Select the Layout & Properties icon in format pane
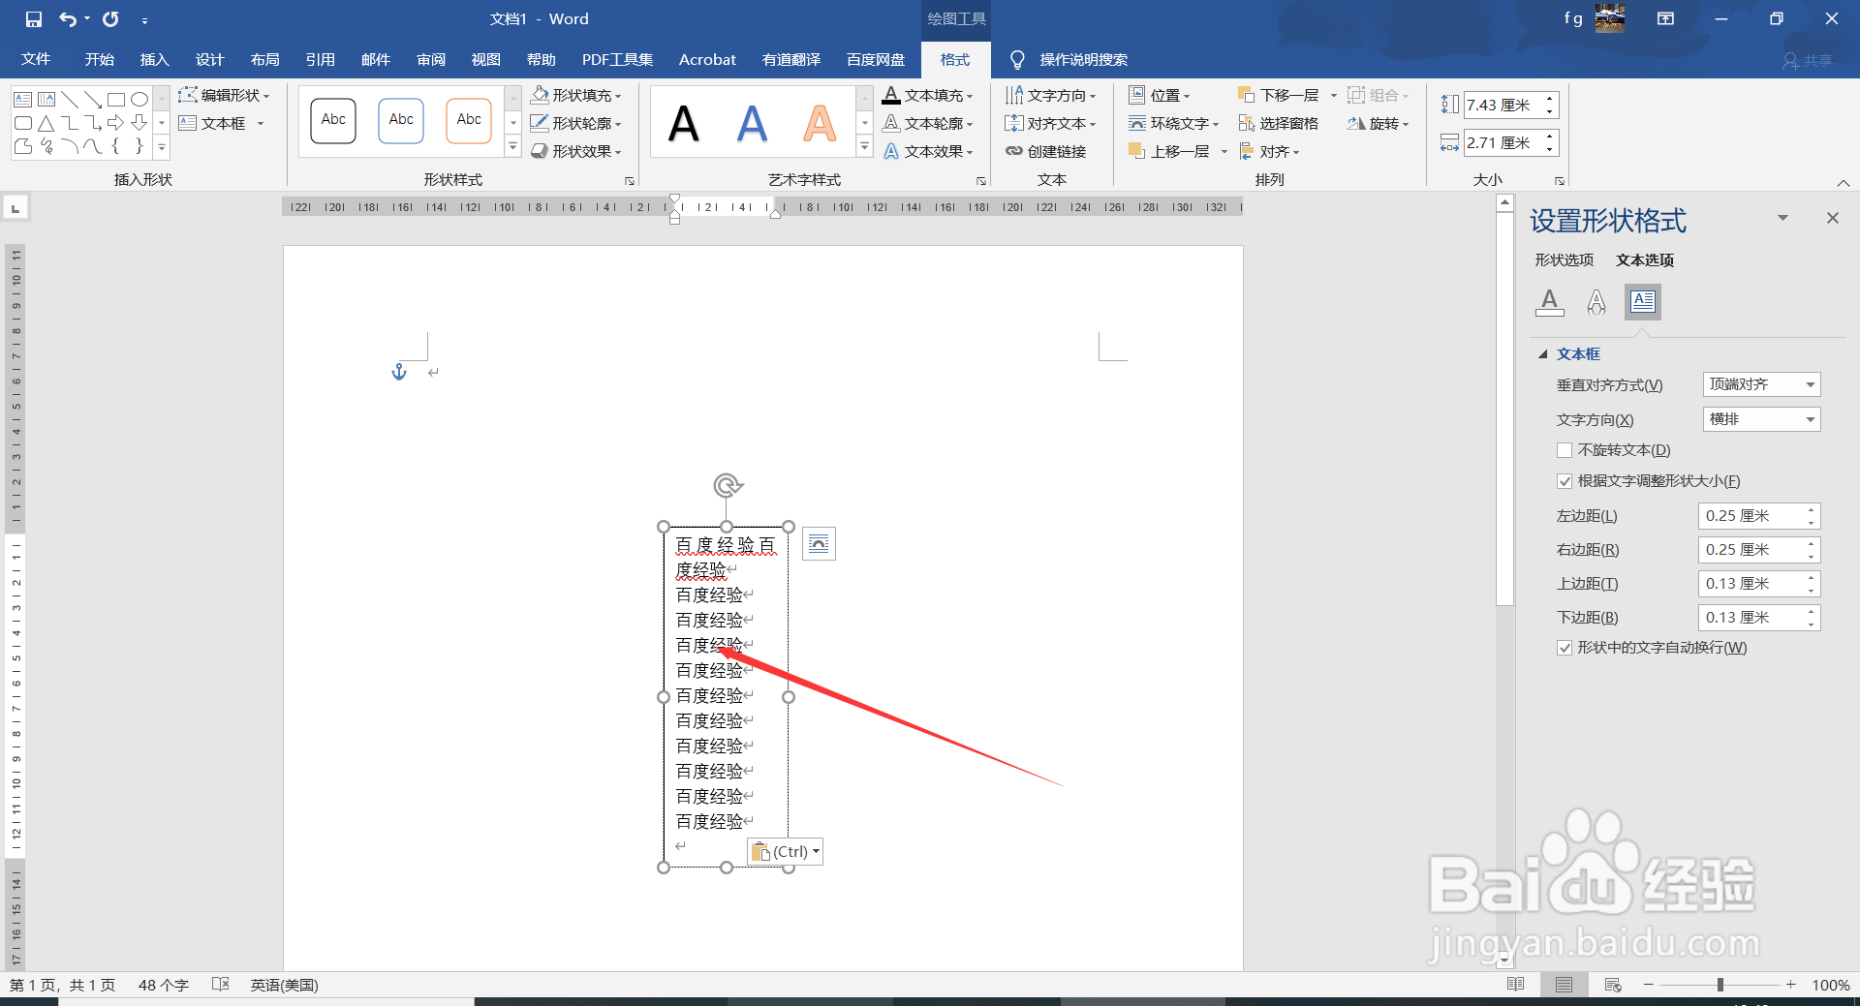This screenshot has height=1006, width=1860. (1642, 301)
